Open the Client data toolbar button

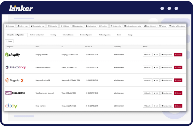[x=10, y=26]
